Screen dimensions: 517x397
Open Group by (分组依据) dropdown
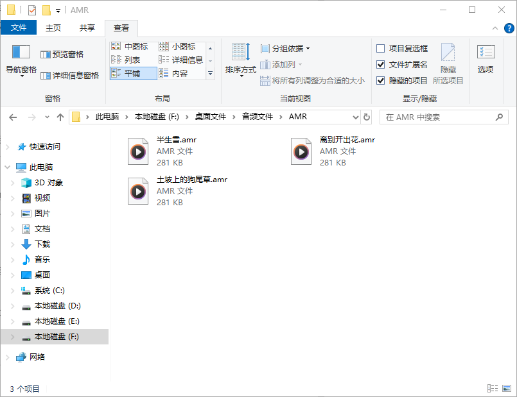[x=285, y=49]
